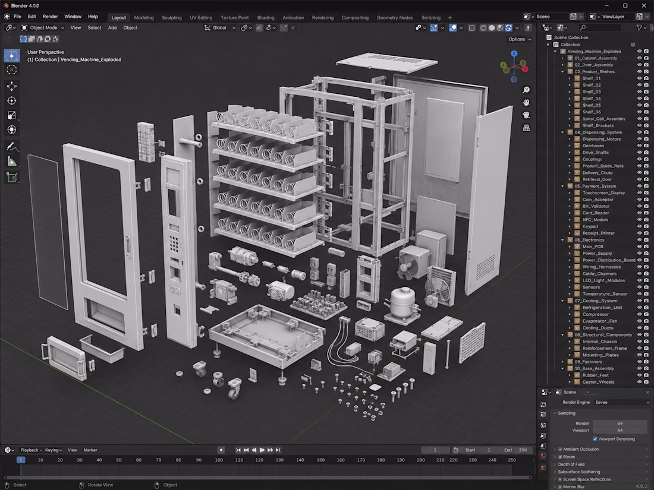Select the Move tool in the toolbar

(12, 86)
